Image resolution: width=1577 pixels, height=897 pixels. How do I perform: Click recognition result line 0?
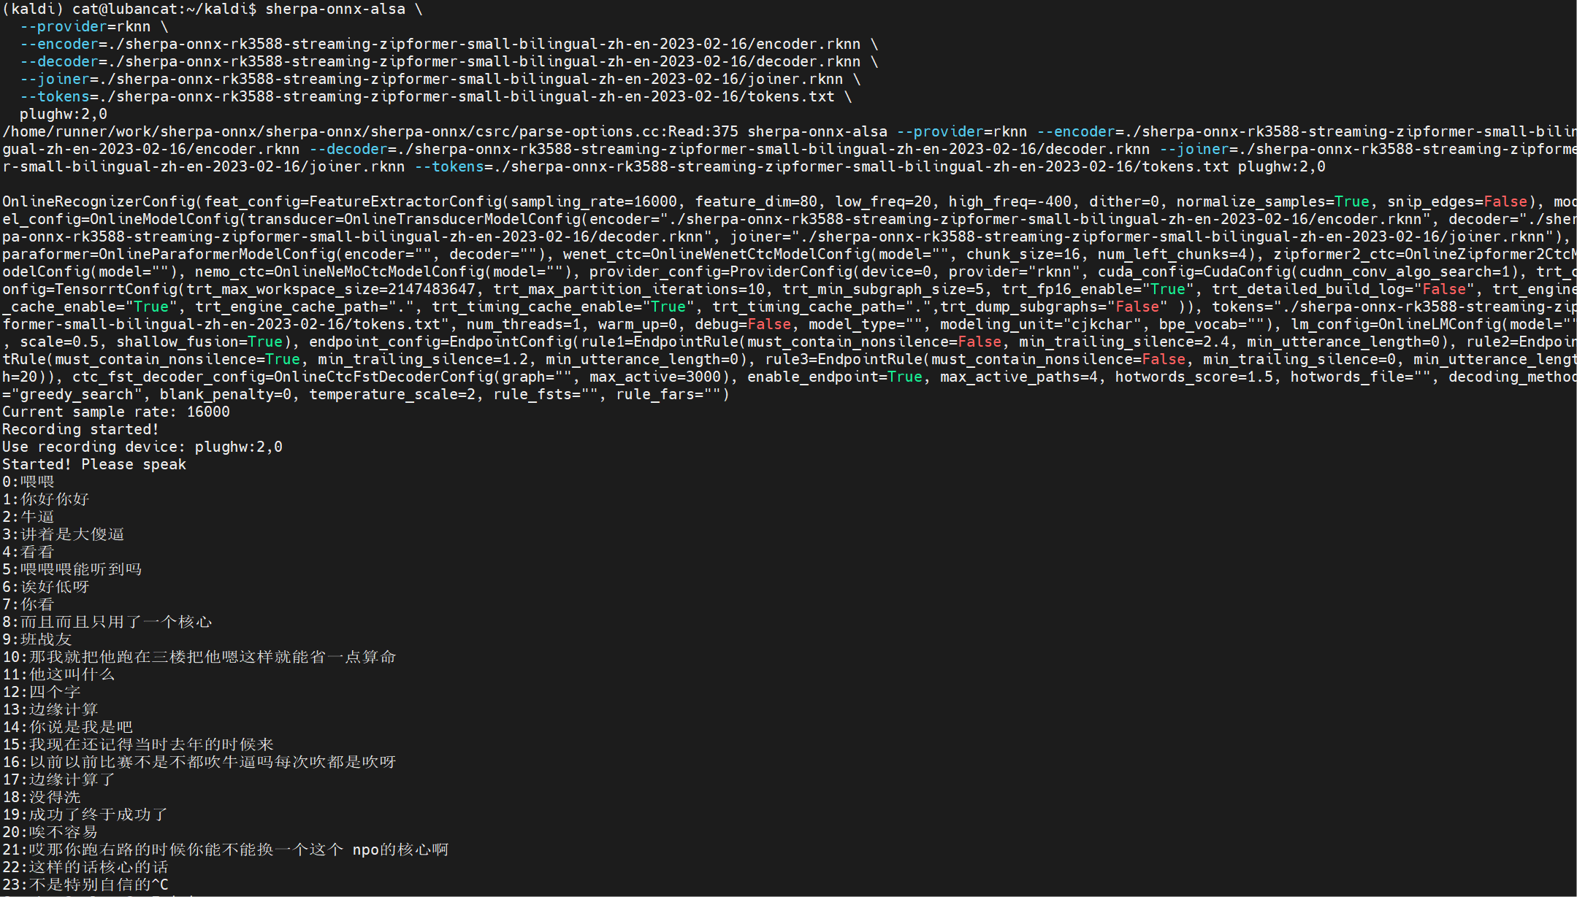(x=28, y=482)
